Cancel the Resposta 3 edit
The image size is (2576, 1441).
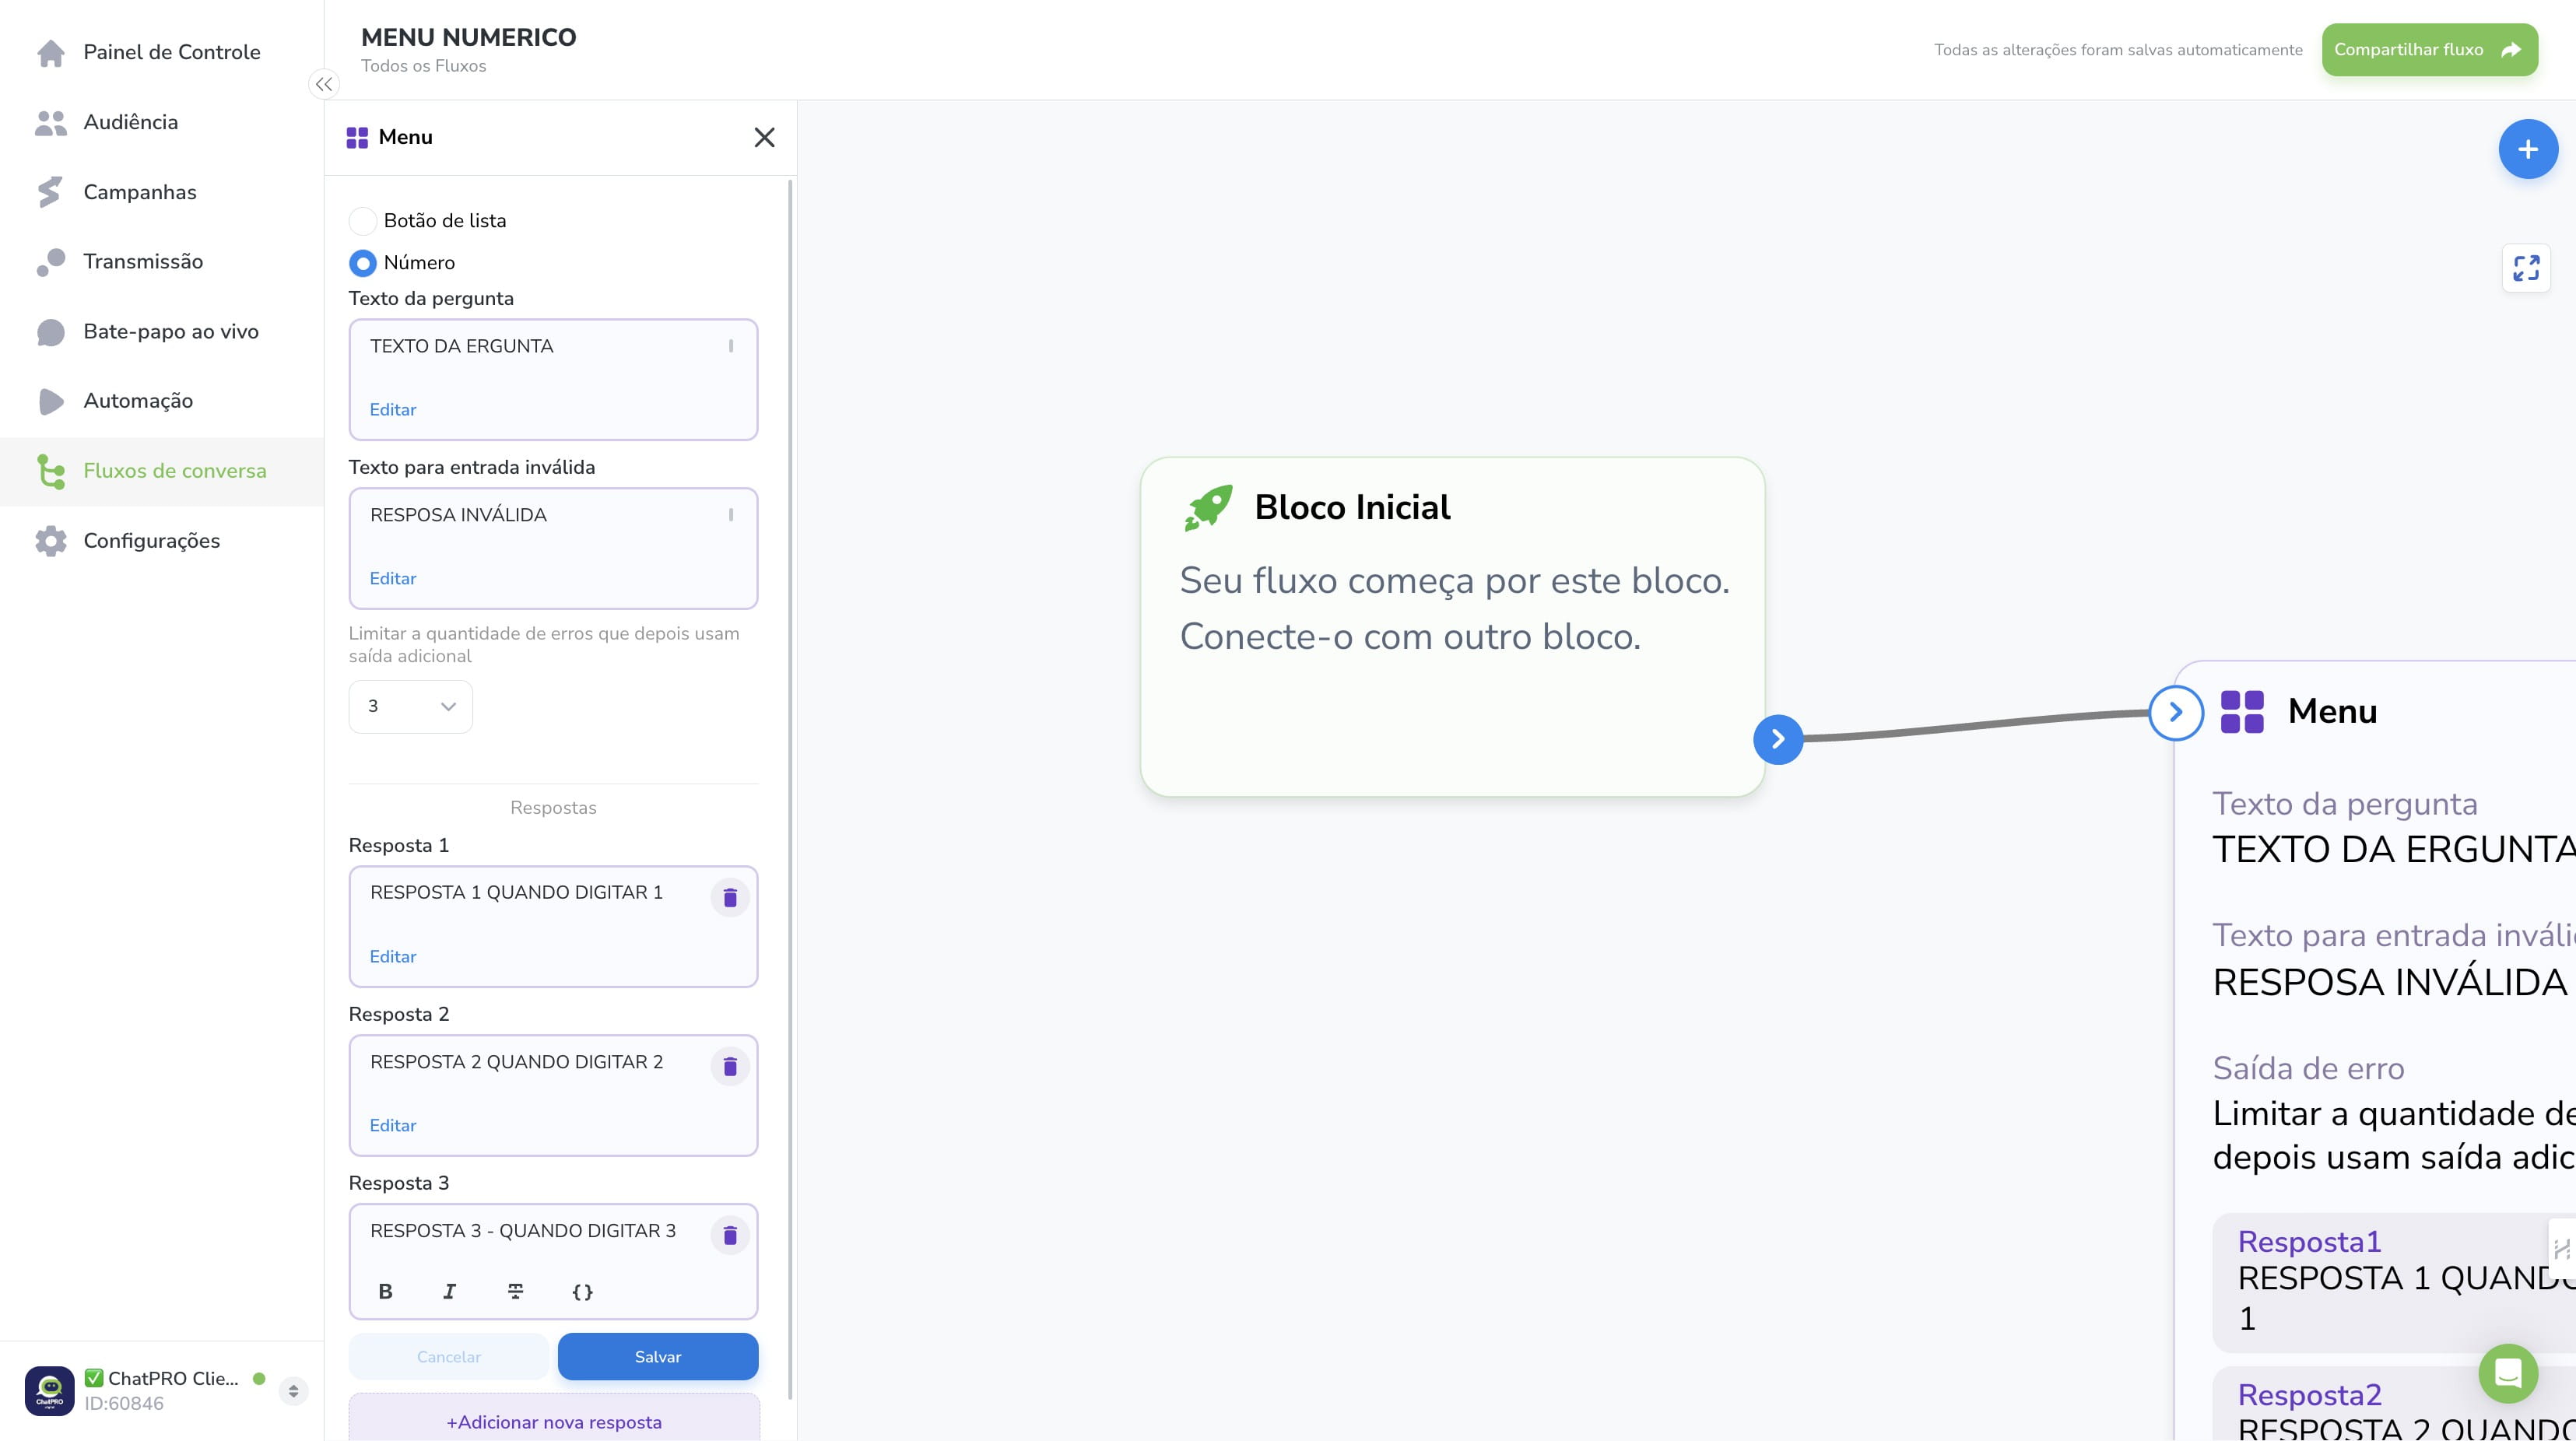(448, 1357)
